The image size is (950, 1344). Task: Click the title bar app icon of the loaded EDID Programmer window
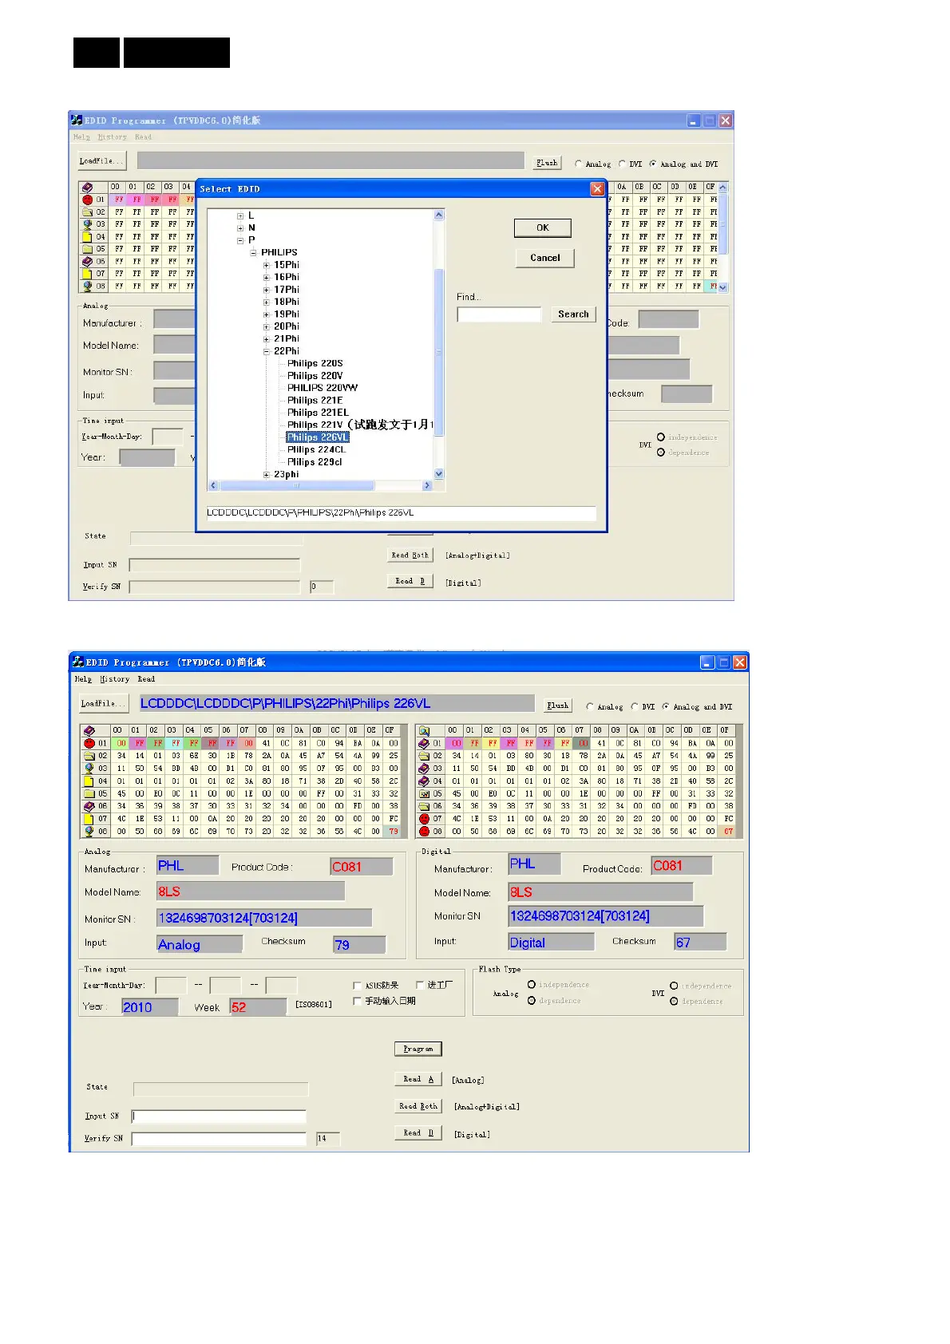click(78, 662)
